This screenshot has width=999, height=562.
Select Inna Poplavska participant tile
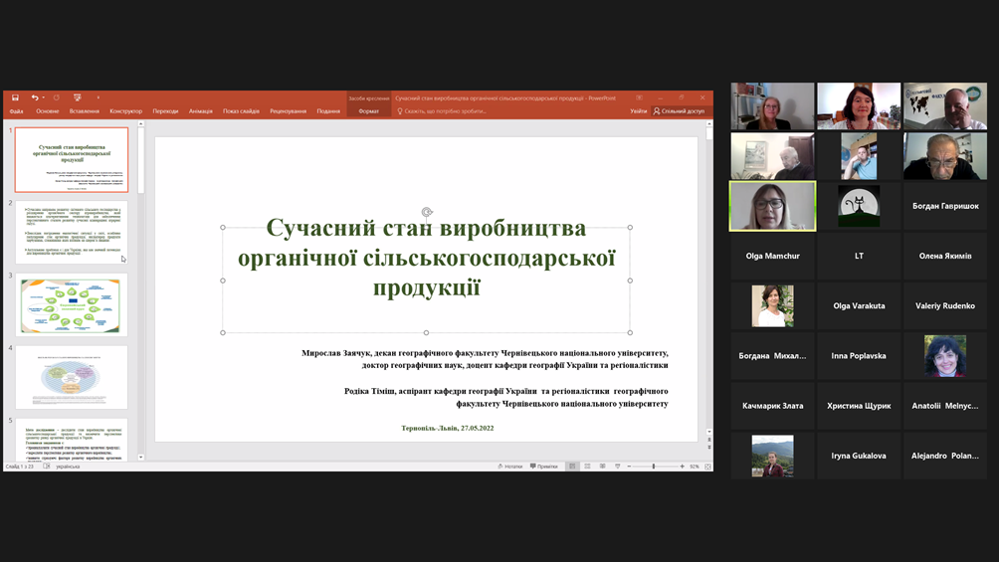click(x=859, y=355)
